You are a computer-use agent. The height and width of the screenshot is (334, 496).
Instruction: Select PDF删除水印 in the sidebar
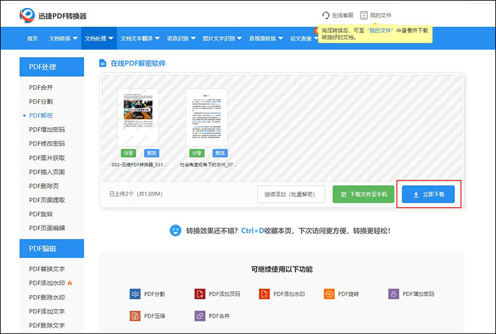47,298
